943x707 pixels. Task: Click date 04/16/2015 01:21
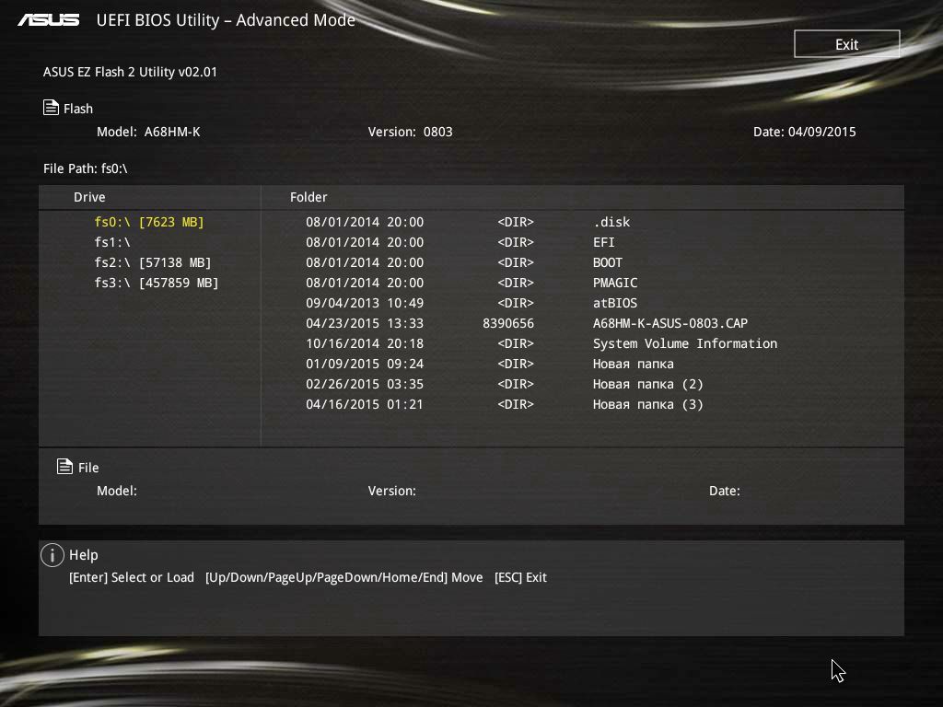click(x=365, y=404)
